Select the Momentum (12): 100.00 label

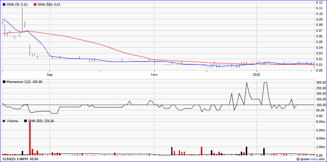[25, 82]
